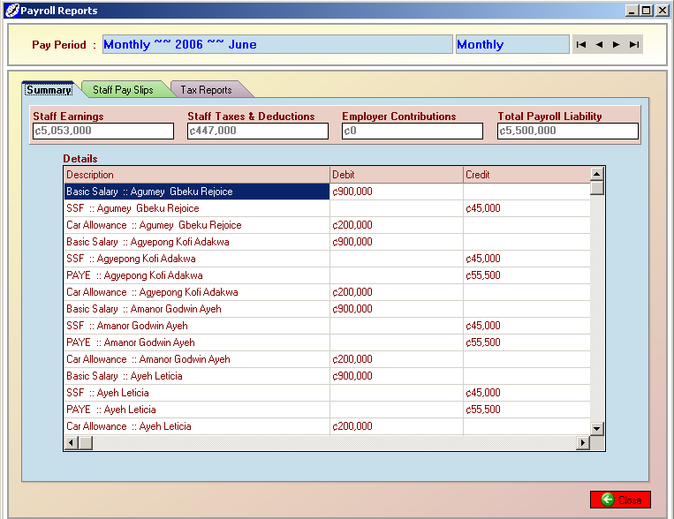Screen dimensions: 674x519
Task: Close the Payroll Reports dialog
Action: [620, 500]
